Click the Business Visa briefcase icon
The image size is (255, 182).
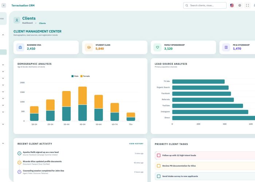(20, 47)
